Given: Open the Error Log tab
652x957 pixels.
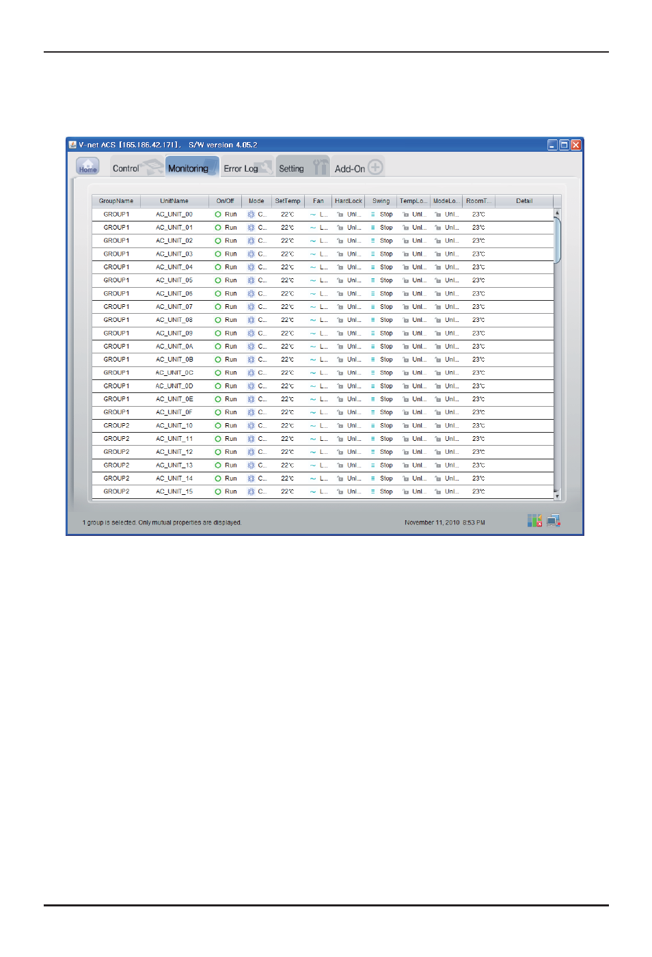Looking at the screenshot, I should point(247,167).
